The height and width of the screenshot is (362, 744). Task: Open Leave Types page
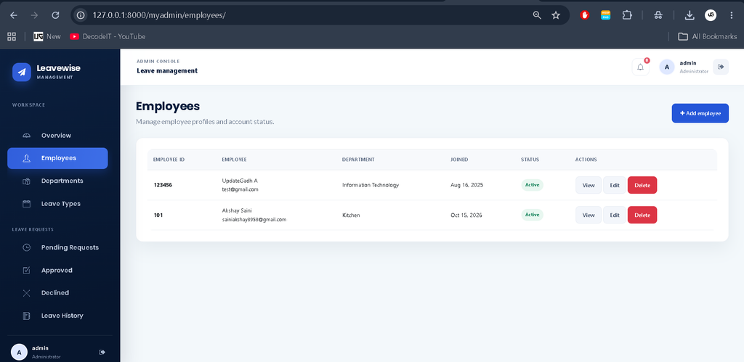57,204
